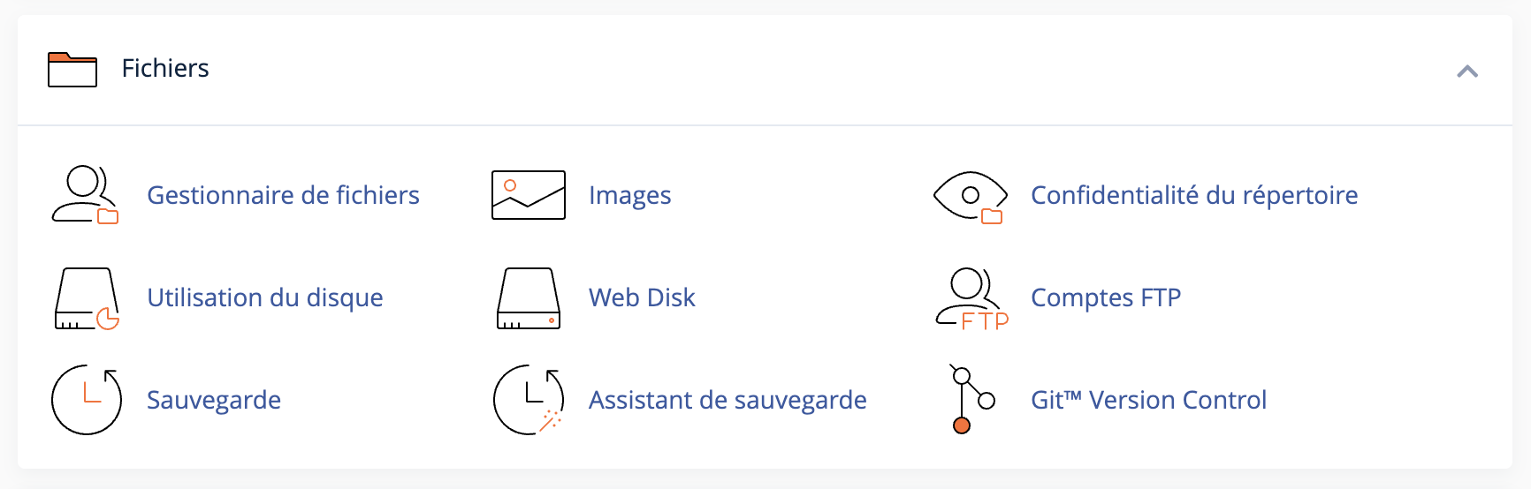Viewport: 1531px width, 489px height.
Task: Click the Gestionnaire de fichiers icon
Action: (x=86, y=195)
